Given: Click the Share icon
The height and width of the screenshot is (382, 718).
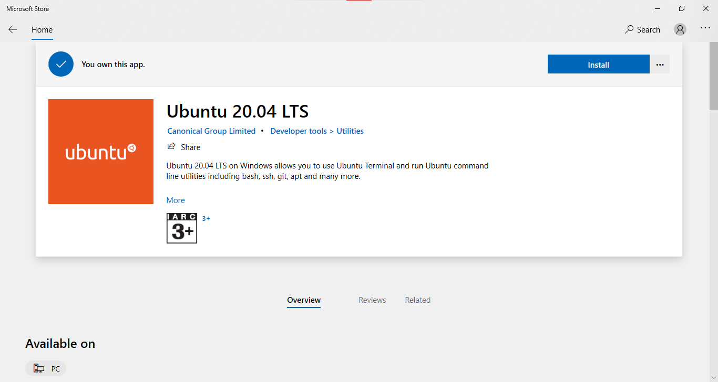Looking at the screenshot, I should tap(171, 146).
